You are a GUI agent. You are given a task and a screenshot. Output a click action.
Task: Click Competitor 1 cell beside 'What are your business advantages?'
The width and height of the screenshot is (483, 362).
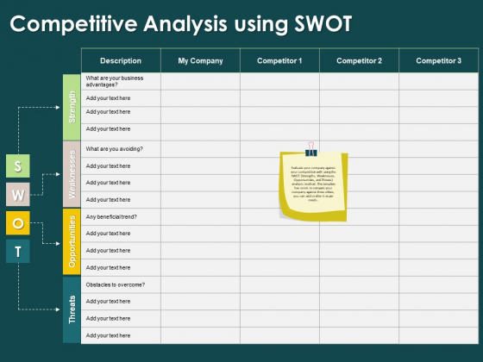click(x=279, y=81)
